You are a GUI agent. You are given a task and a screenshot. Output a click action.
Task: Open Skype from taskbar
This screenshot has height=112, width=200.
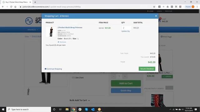click(x=86, y=109)
